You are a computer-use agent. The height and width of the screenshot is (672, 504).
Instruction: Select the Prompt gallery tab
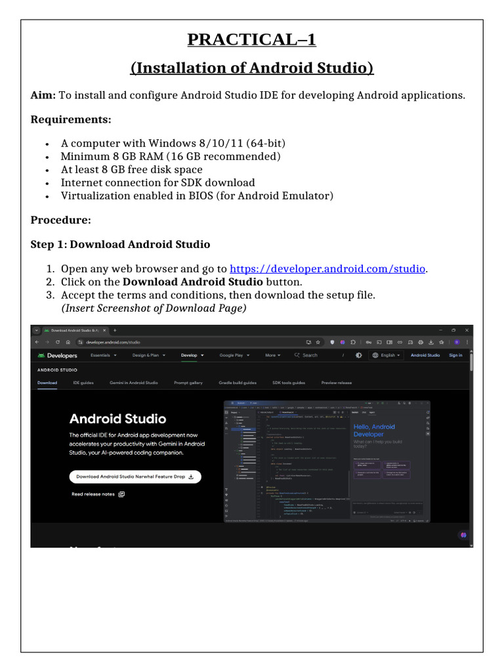pyautogui.click(x=188, y=383)
